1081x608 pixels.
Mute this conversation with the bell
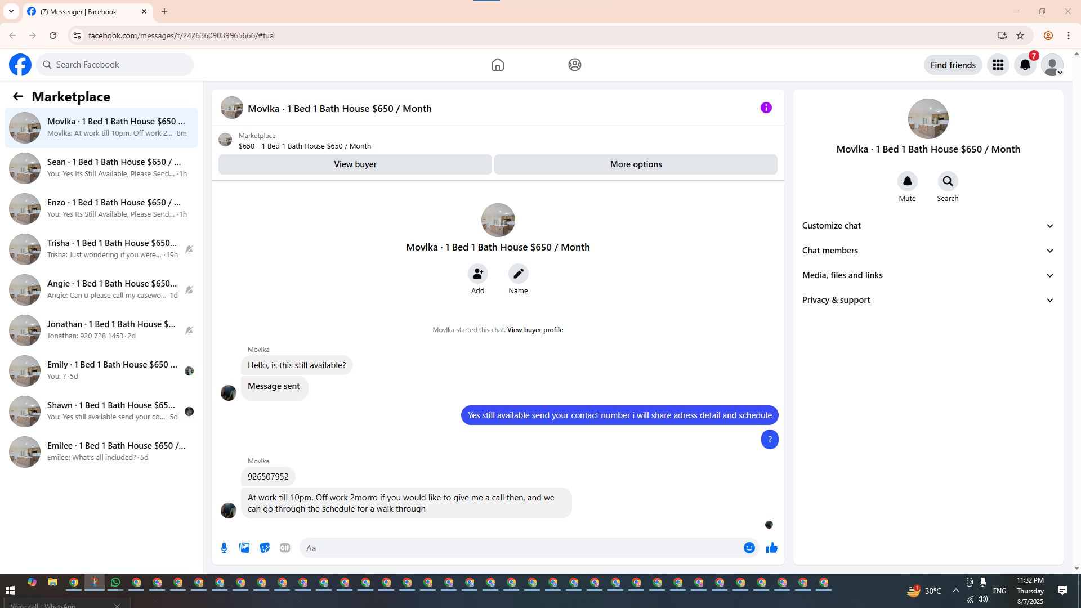pyautogui.click(x=907, y=181)
